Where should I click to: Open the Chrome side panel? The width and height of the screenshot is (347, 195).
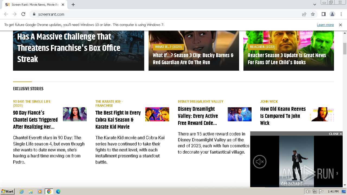tap(323, 14)
